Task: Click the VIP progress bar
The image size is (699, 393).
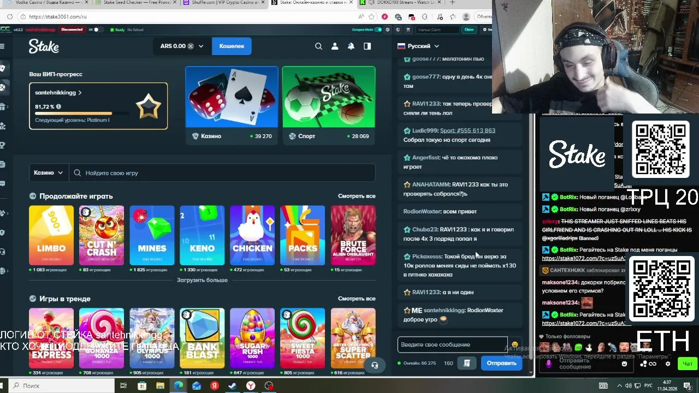Action: point(81,114)
